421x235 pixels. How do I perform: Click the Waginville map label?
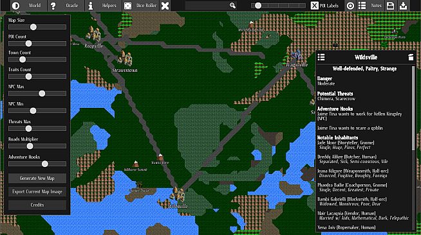(297, 65)
